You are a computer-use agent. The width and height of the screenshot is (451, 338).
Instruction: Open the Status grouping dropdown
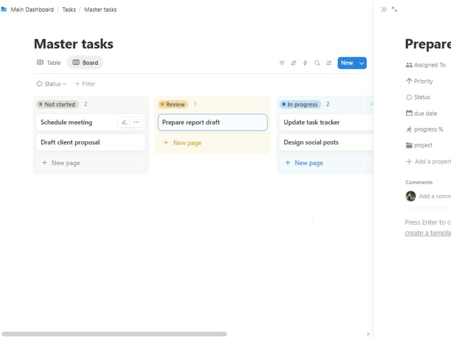(51, 84)
